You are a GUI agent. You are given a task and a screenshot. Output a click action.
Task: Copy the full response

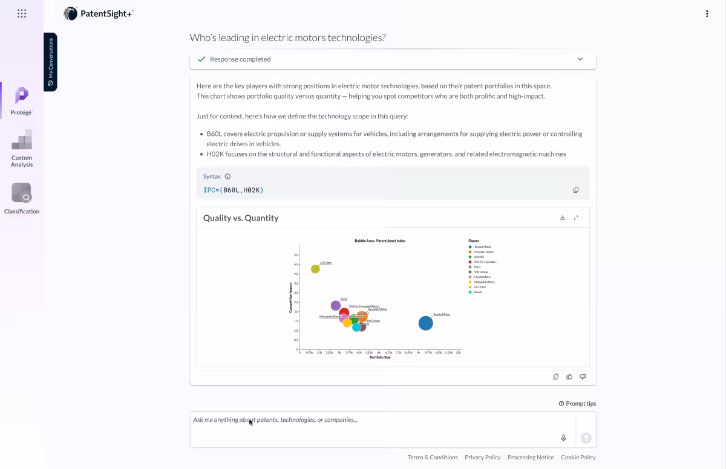click(556, 377)
